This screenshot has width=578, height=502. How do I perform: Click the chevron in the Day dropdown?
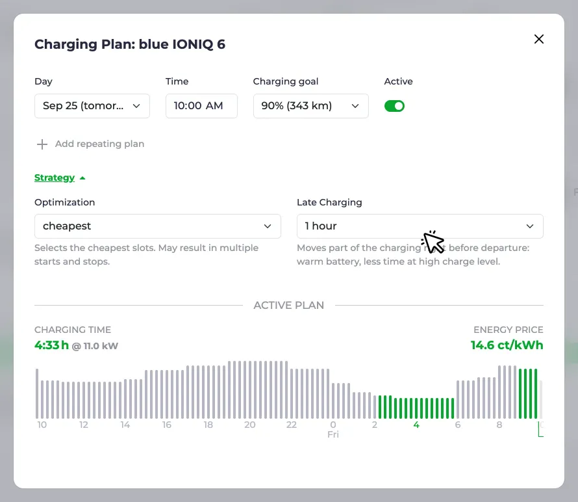pyautogui.click(x=136, y=106)
